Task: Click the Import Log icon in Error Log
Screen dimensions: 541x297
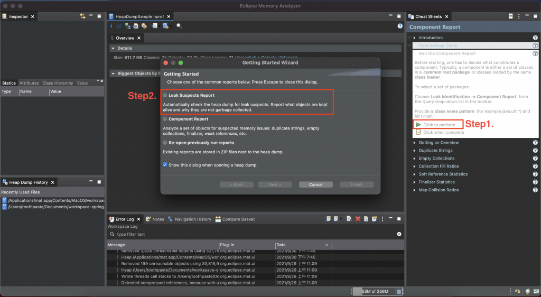Action: click(x=335, y=219)
